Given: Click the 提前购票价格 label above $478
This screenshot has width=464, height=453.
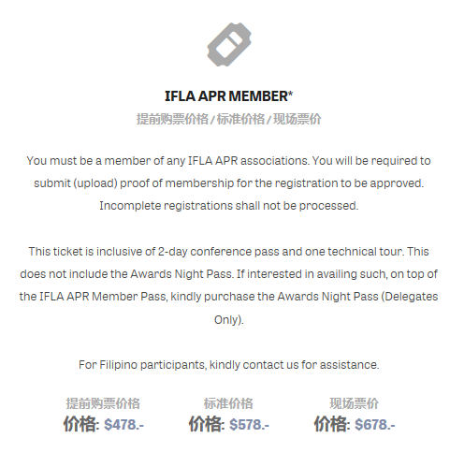Looking at the screenshot, I should click(x=103, y=403).
